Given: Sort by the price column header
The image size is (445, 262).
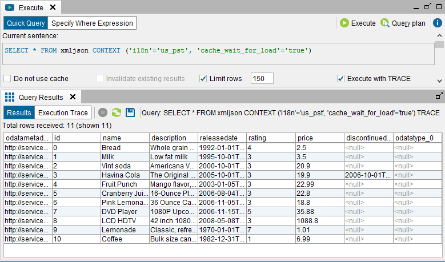Looking at the screenshot, I should tap(319, 138).
